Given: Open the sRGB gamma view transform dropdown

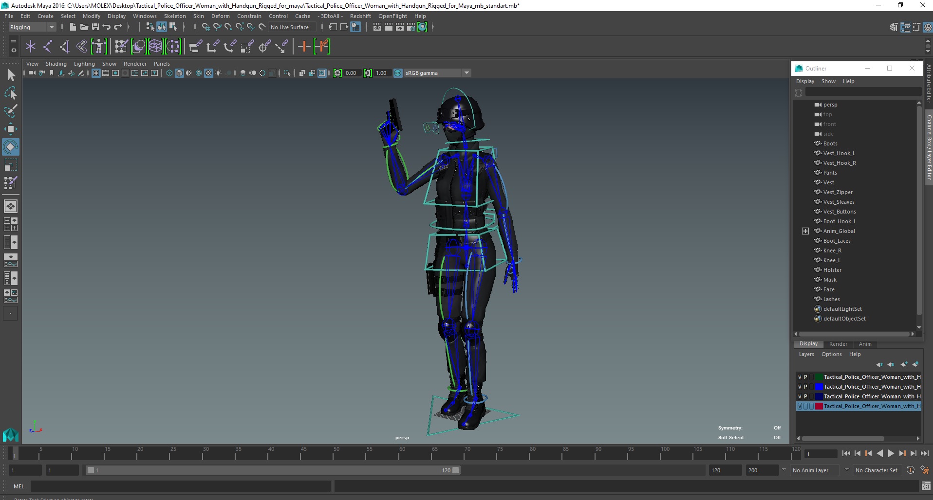Looking at the screenshot, I should point(437,73).
